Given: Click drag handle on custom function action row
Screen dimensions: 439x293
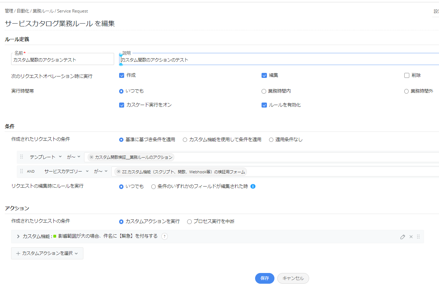Looking at the screenshot, I should pos(418,237).
